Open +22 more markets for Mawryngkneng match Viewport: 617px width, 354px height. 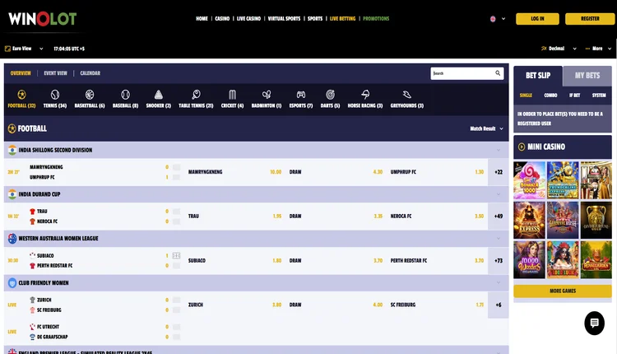pos(499,172)
